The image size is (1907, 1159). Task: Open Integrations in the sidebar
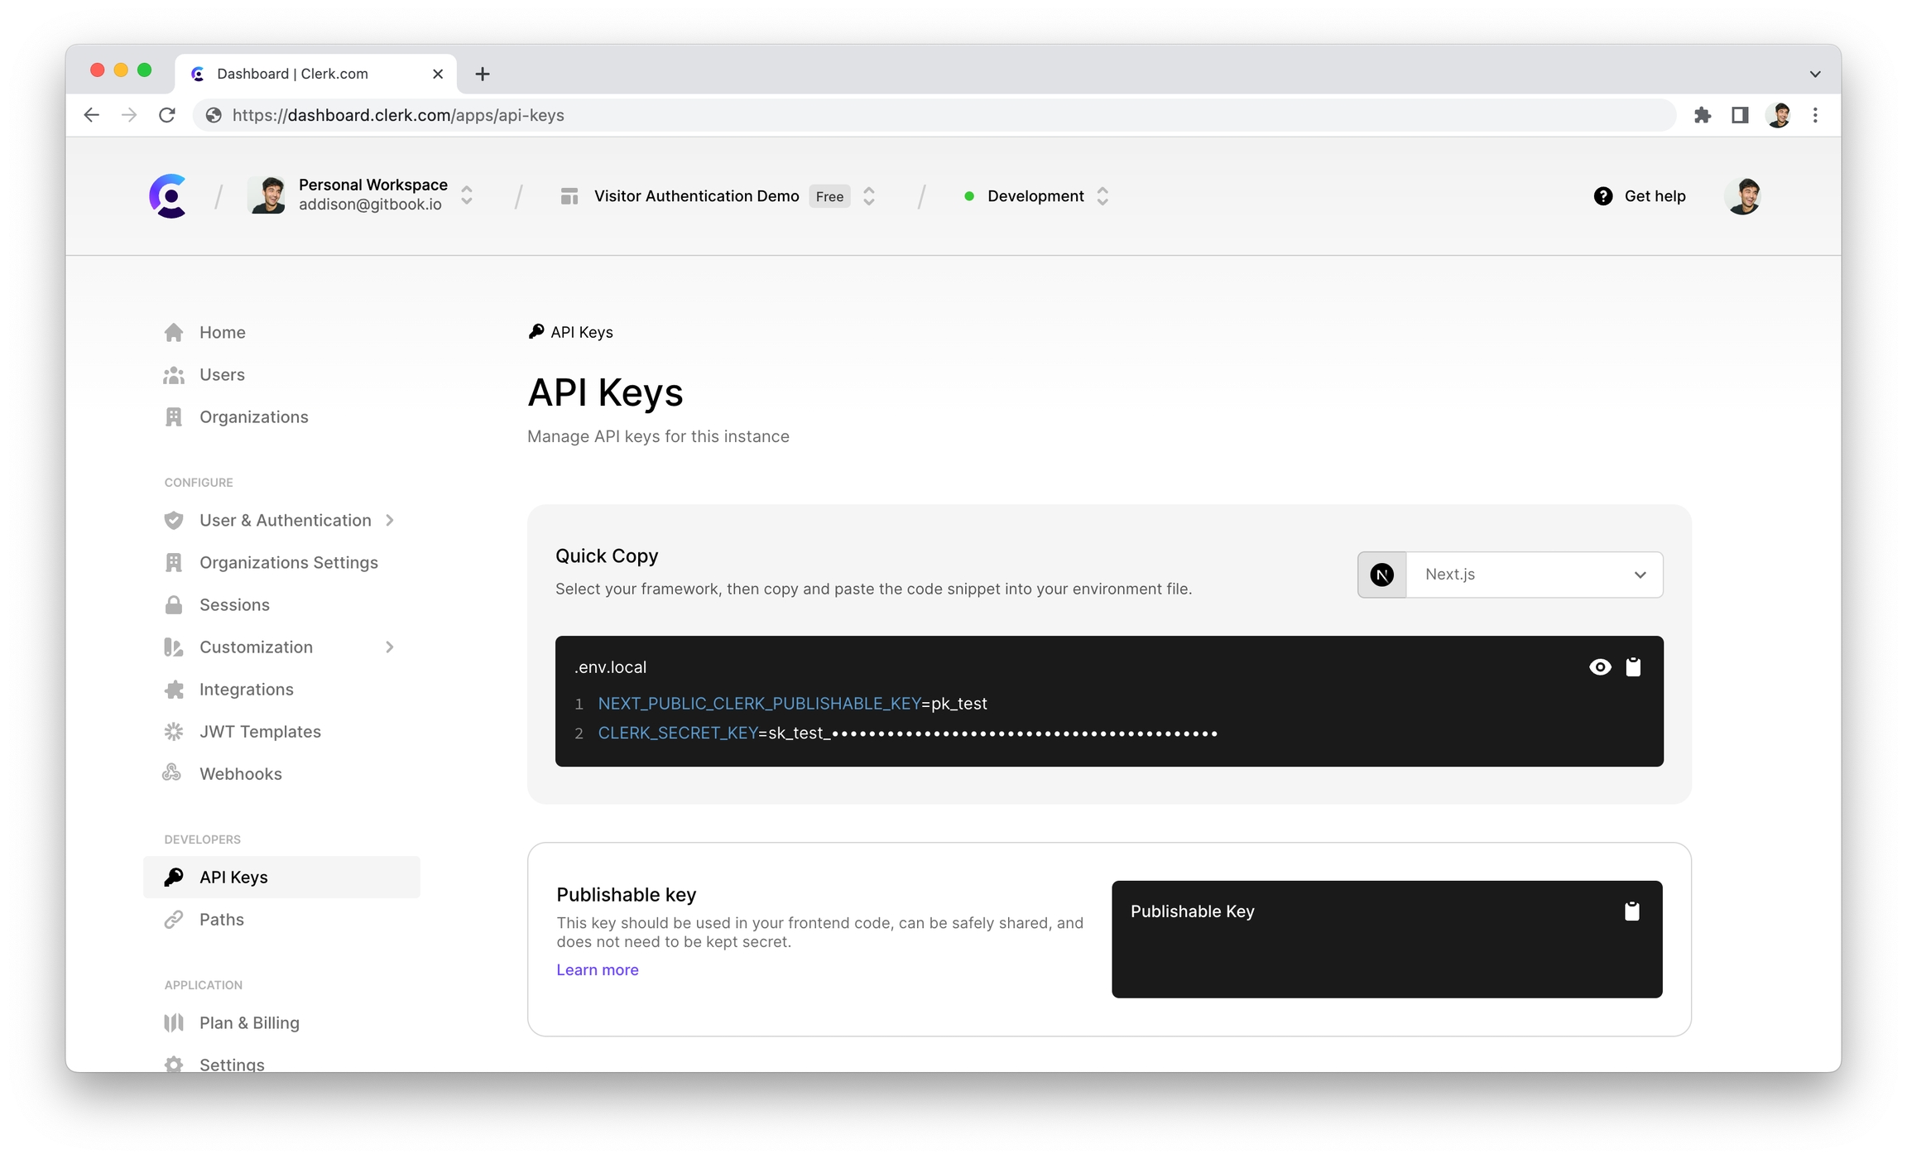tap(246, 690)
